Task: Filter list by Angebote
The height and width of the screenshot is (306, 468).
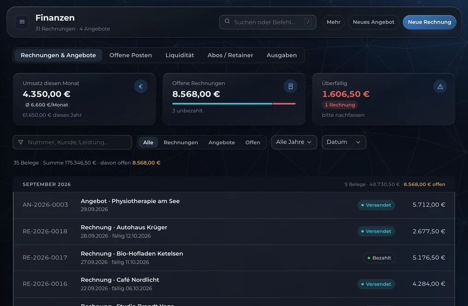Action: point(222,142)
